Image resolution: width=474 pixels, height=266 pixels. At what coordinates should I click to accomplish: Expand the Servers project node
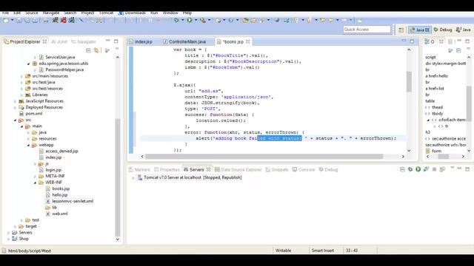pyautogui.click(x=8, y=233)
